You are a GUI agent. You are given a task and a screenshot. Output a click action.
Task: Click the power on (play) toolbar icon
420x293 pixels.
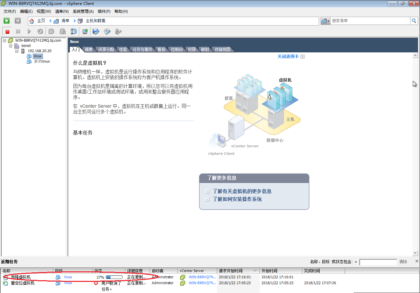[29, 31]
